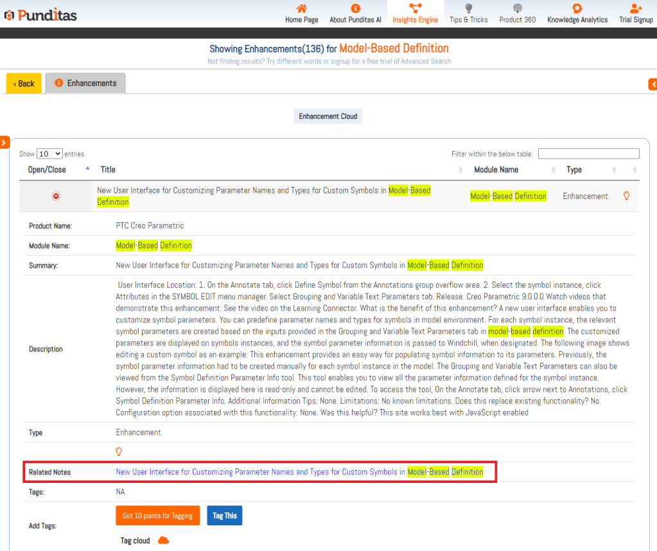
Task: Go to Trial Signup
Action: coord(635,9)
